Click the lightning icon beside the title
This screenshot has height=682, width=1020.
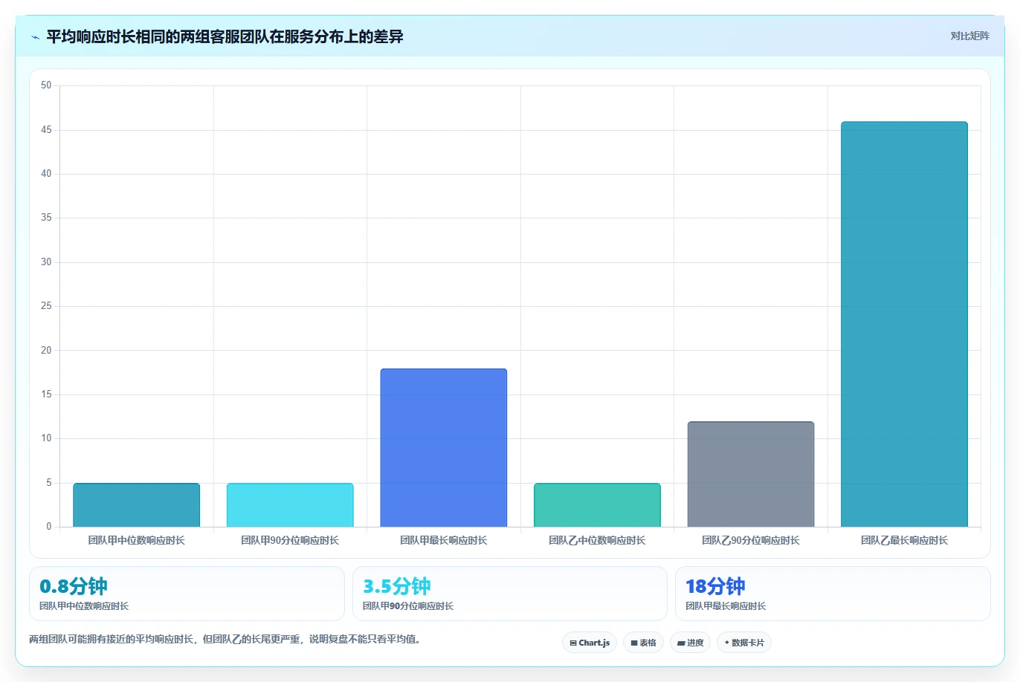35,37
